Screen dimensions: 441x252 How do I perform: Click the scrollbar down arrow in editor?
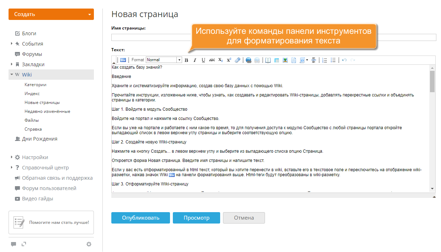(x=432, y=188)
